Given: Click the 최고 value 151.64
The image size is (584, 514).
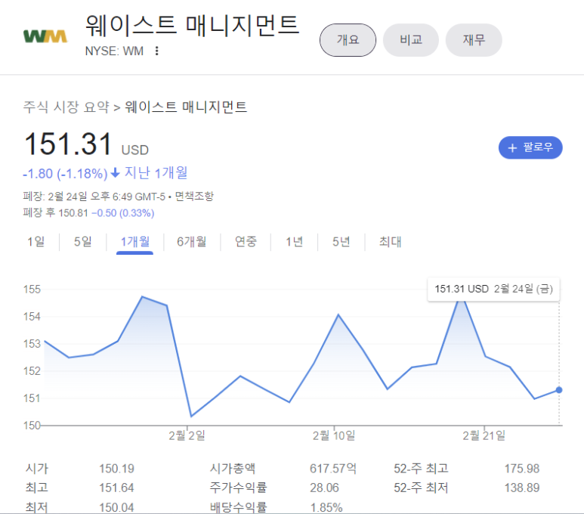Looking at the screenshot, I should tap(116, 488).
